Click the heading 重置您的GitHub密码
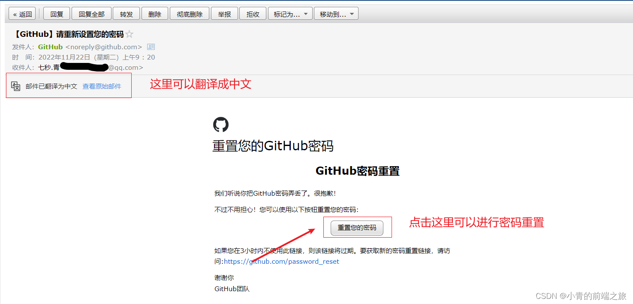 click(x=273, y=146)
